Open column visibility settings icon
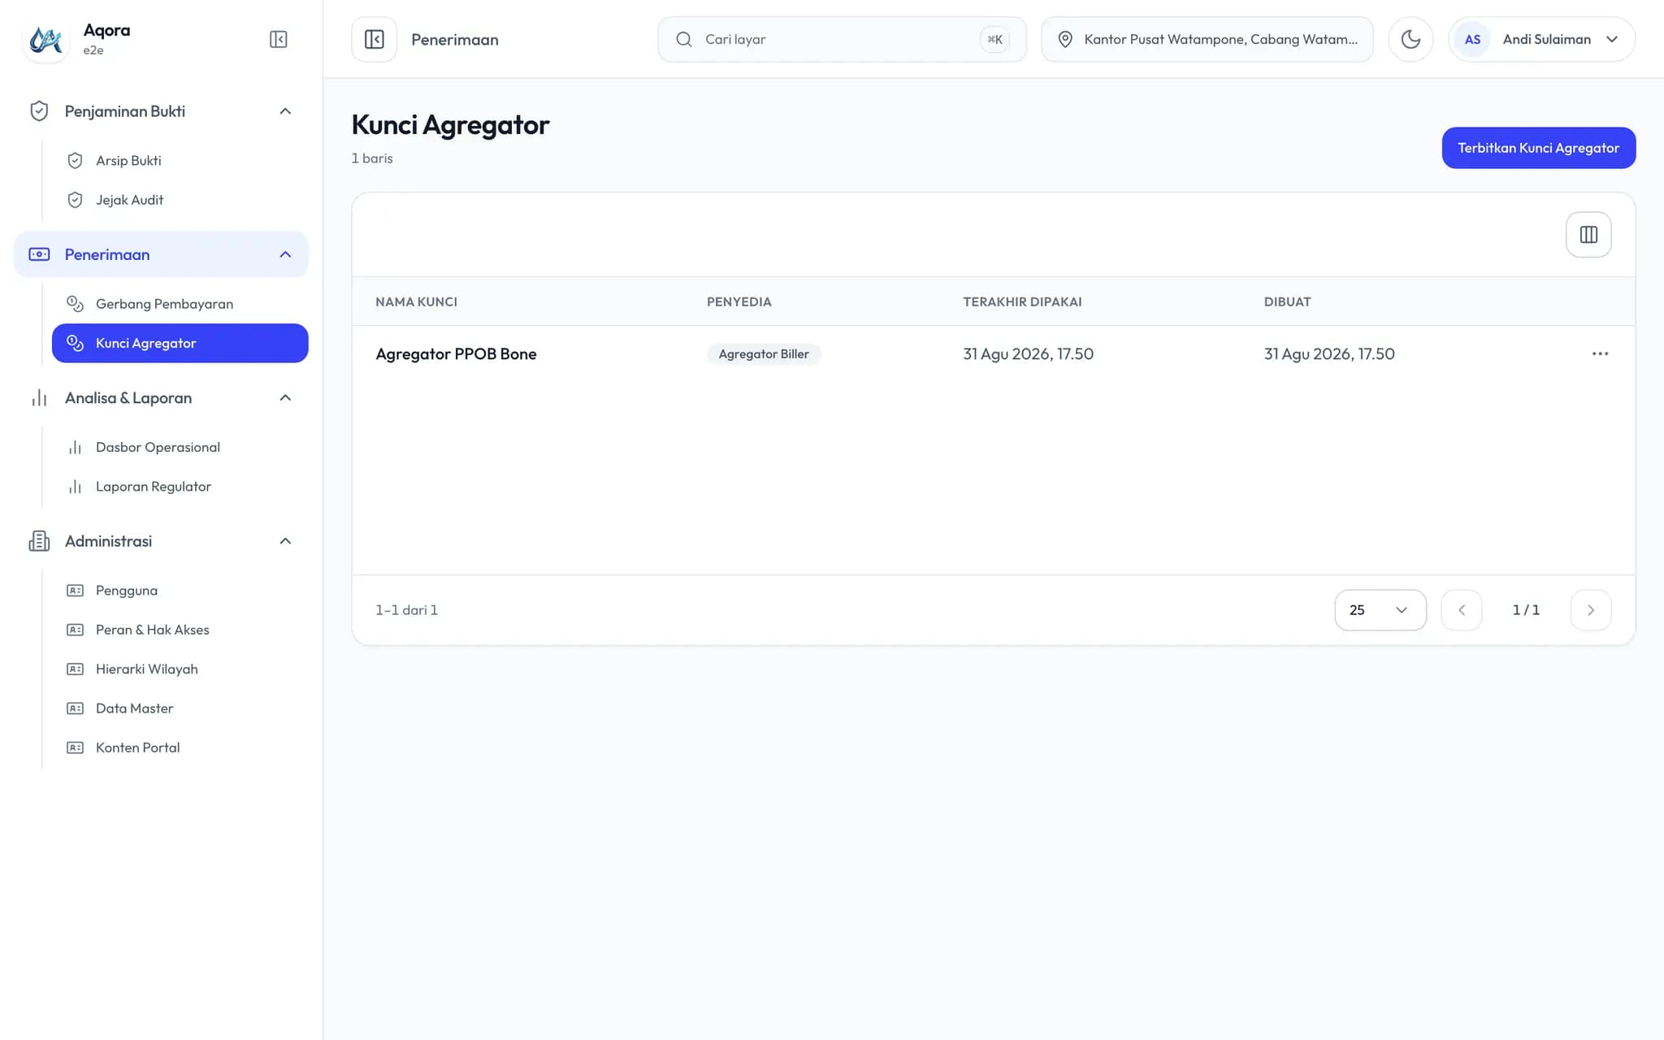Screen dimensions: 1664x1040 click(1588, 235)
